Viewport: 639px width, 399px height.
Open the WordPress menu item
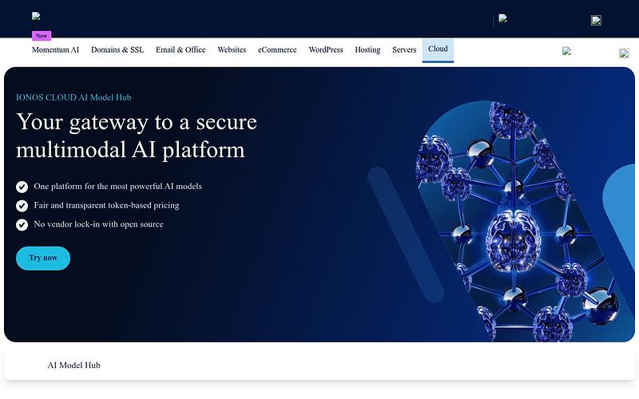[326, 50]
